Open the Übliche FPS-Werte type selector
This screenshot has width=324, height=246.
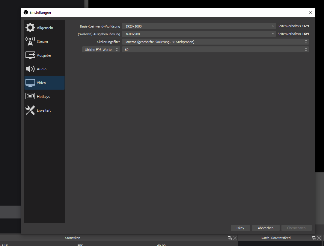click(101, 50)
